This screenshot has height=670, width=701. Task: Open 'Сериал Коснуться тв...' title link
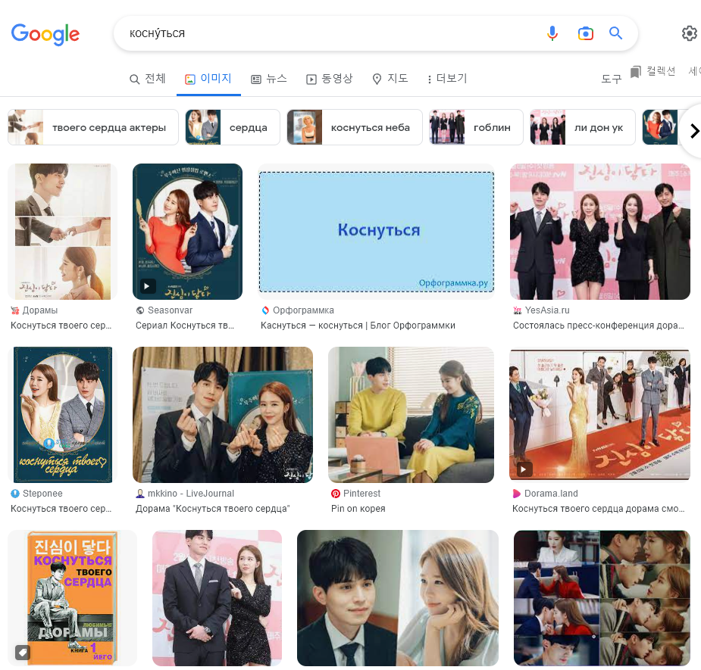pyautogui.click(x=185, y=326)
